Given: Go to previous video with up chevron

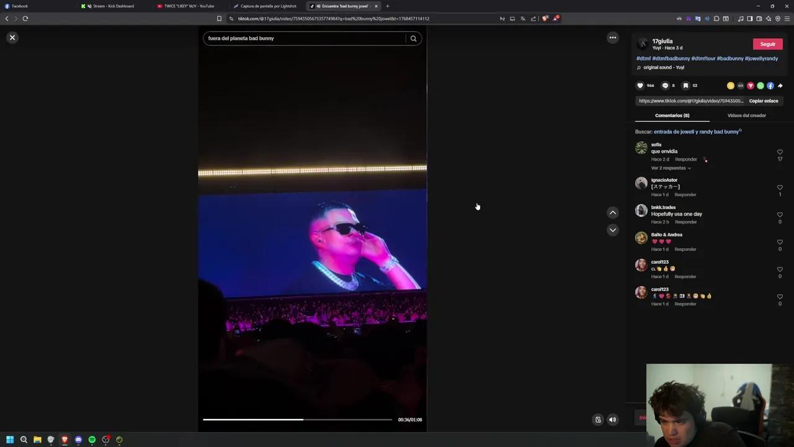Looking at the screenshot, I should pos(612,213).
